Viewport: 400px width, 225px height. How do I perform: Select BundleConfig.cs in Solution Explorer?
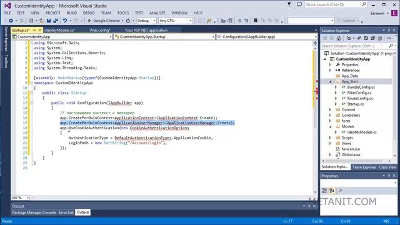coord(361,87)
